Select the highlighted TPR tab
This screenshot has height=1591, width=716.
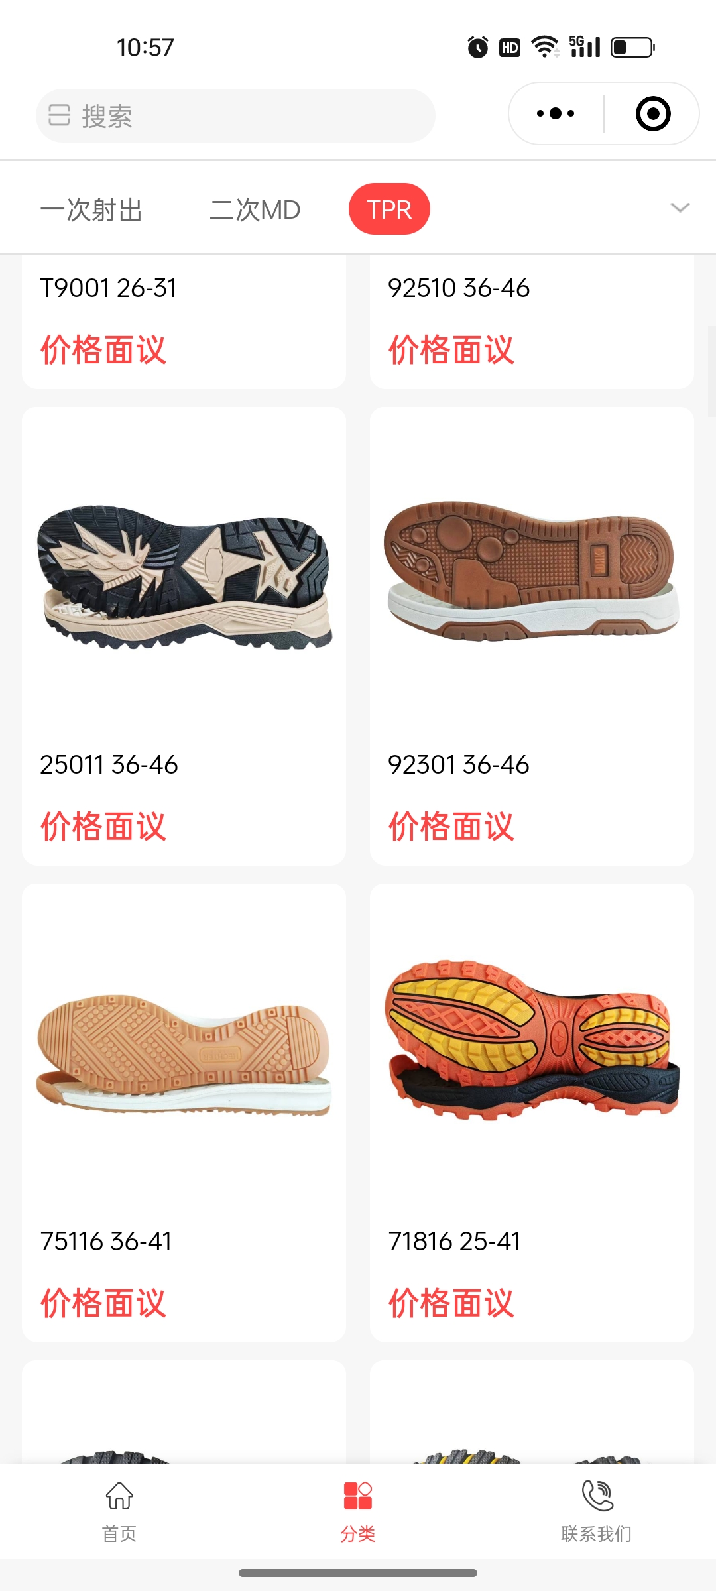pos(389,209)
